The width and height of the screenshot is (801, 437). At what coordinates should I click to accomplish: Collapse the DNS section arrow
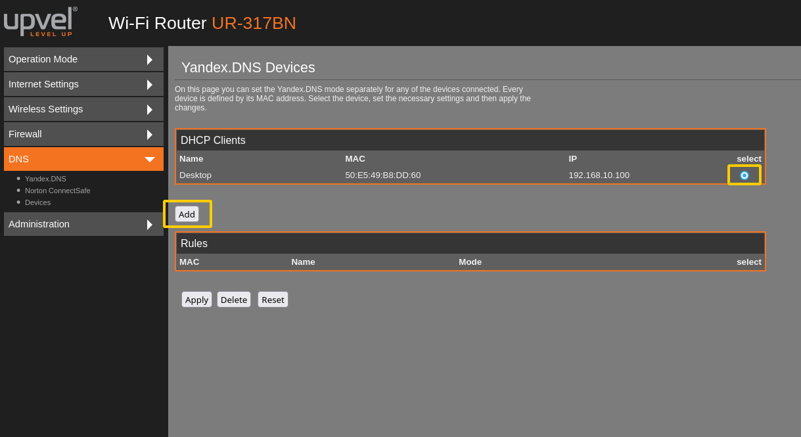[x=150, y=160]
